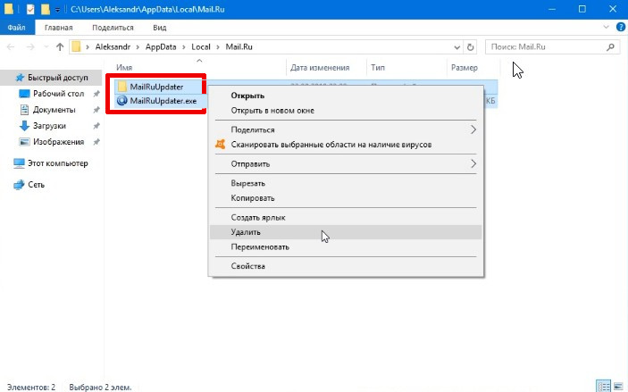The height and width of the screenshot is (392, 628).
Task: Click Mail.Ru in the address path
Action: coord(239,46)
